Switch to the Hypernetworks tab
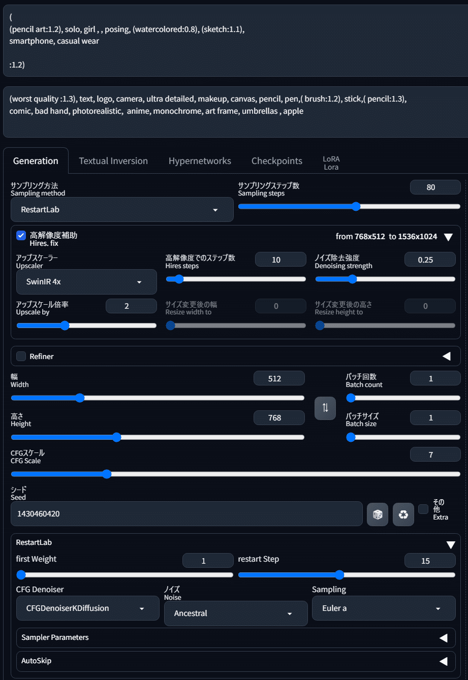 point(200,160)
